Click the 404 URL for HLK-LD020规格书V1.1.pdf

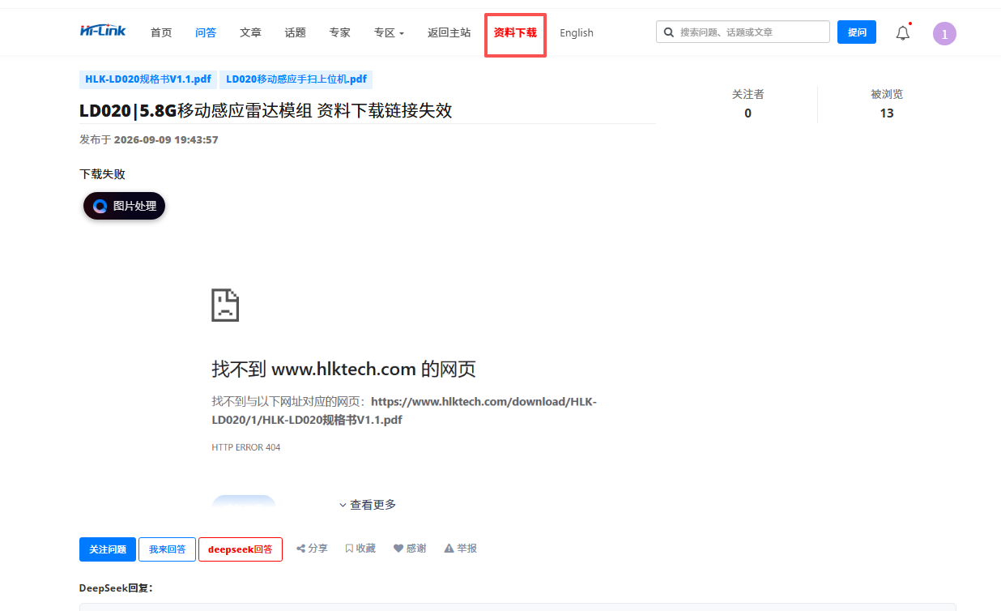(x=404, y=411)
